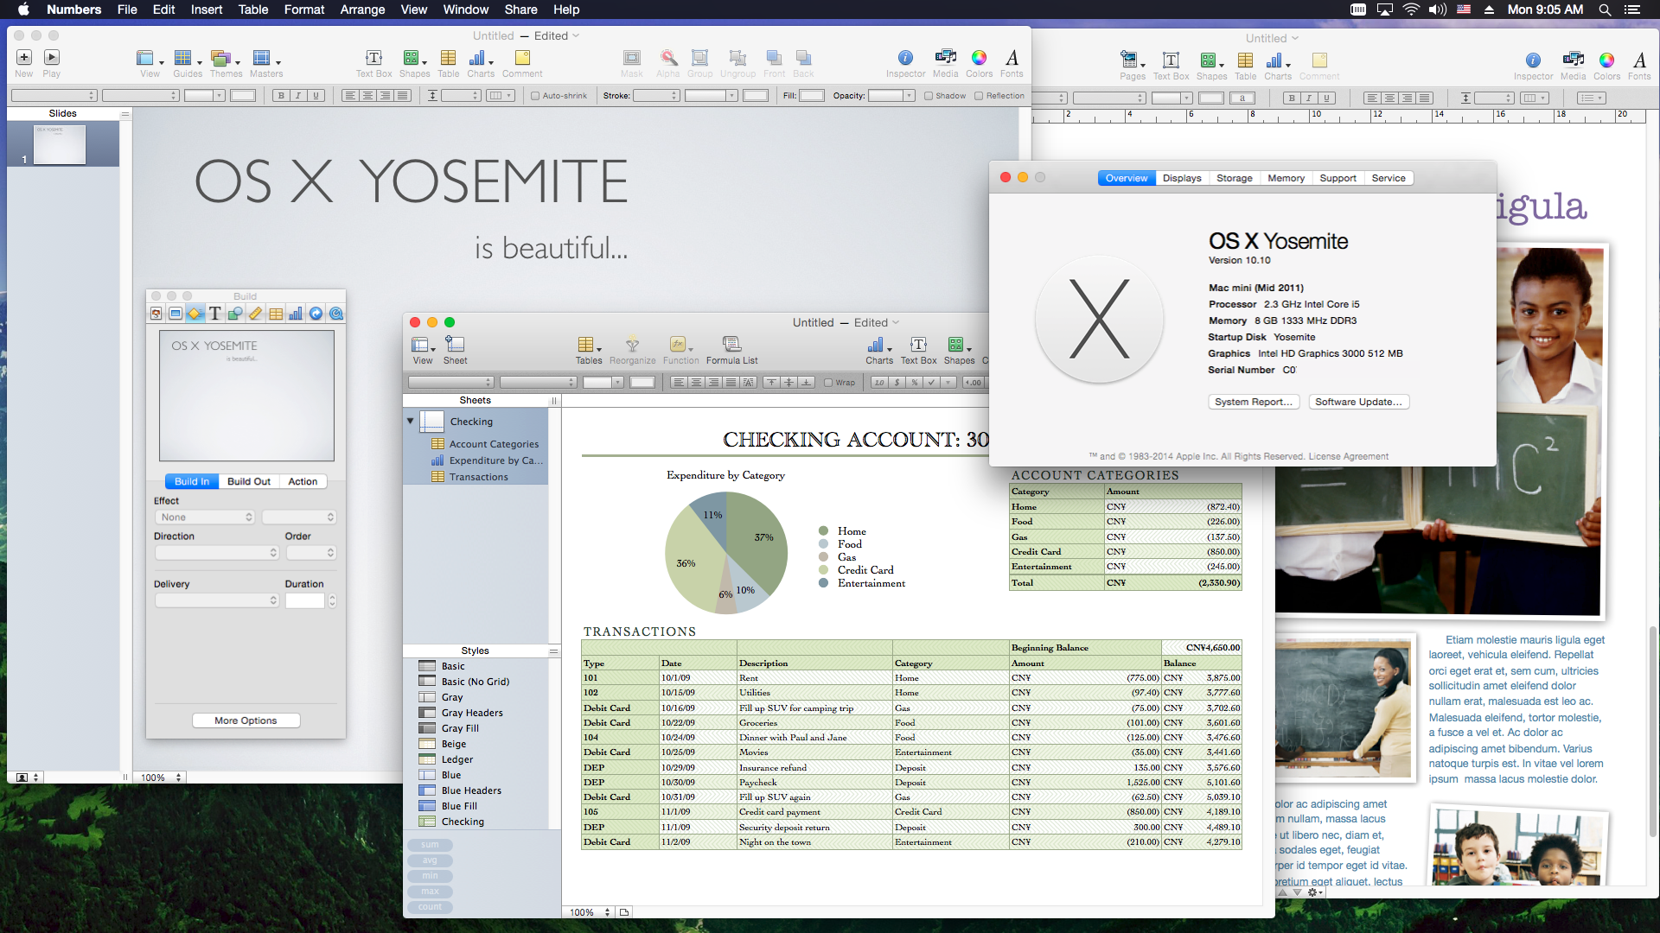Open the Insert menu
Image resolution: width=1660 pixels, height=933 pixels.
207,10
